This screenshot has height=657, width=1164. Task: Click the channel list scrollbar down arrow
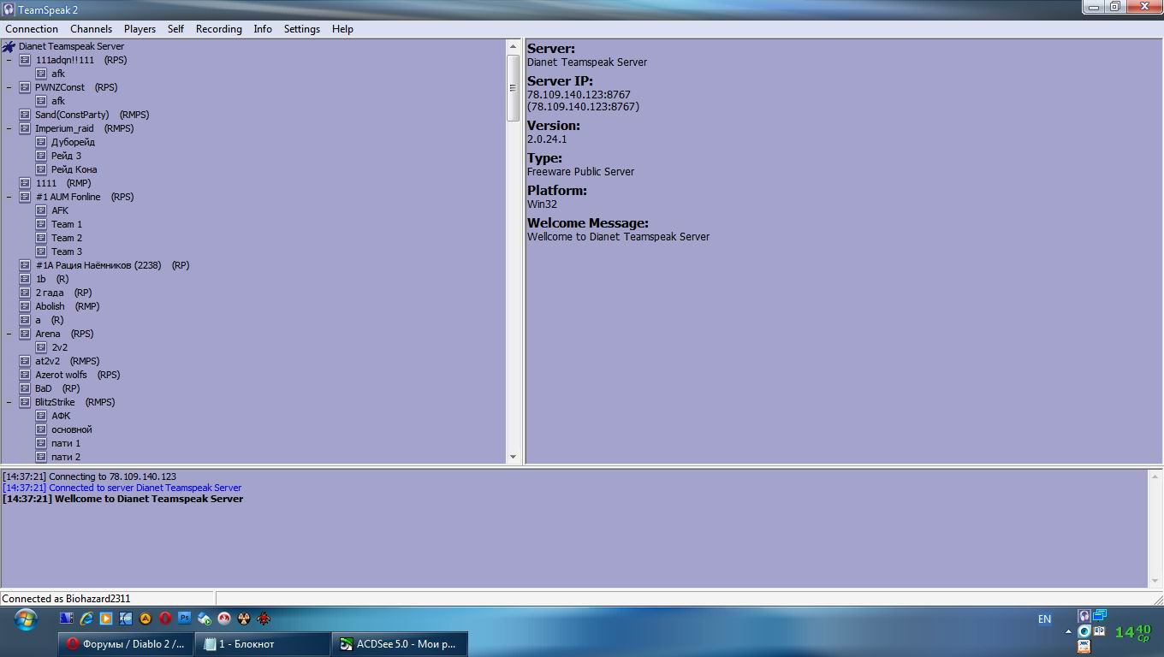(514, 457)
